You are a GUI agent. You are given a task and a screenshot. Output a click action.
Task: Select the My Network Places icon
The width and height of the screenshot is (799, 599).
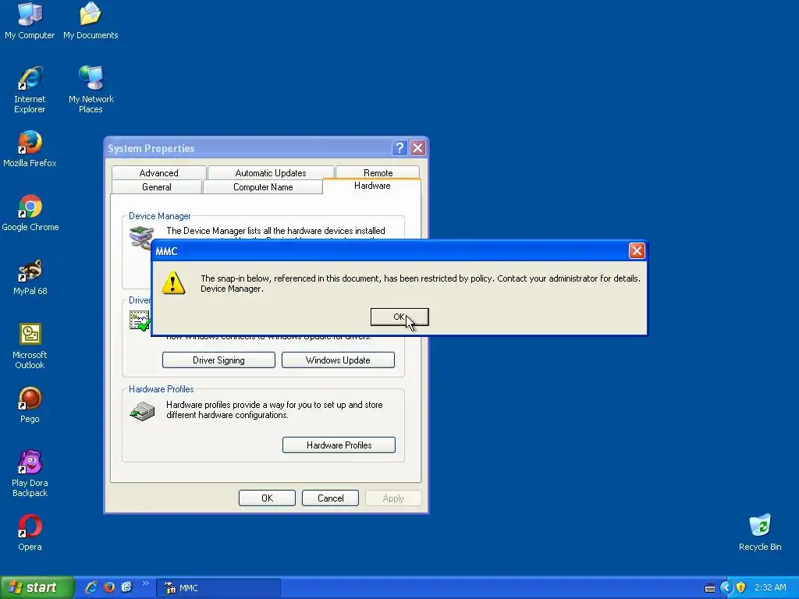[91, 90]
